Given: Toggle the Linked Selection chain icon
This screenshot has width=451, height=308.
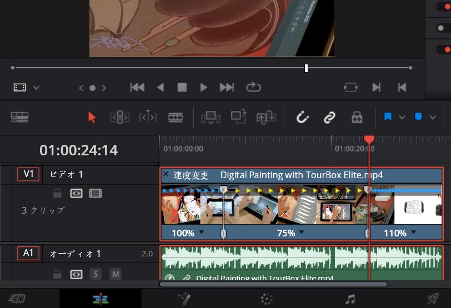Looking at the screenshot, I should [x=329, y=117].
